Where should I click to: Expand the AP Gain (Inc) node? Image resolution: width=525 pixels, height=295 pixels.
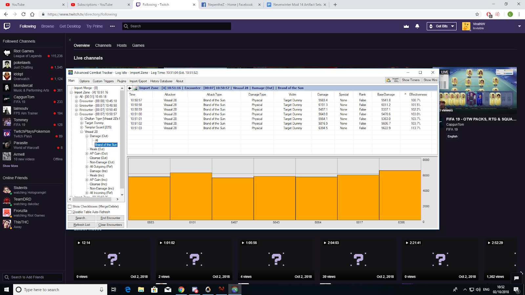coord(87,180)
